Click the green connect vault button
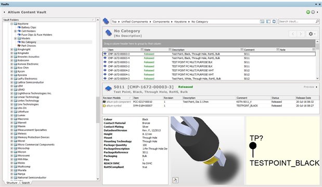Viewport: 322px width, 187px height. point(308,12)
